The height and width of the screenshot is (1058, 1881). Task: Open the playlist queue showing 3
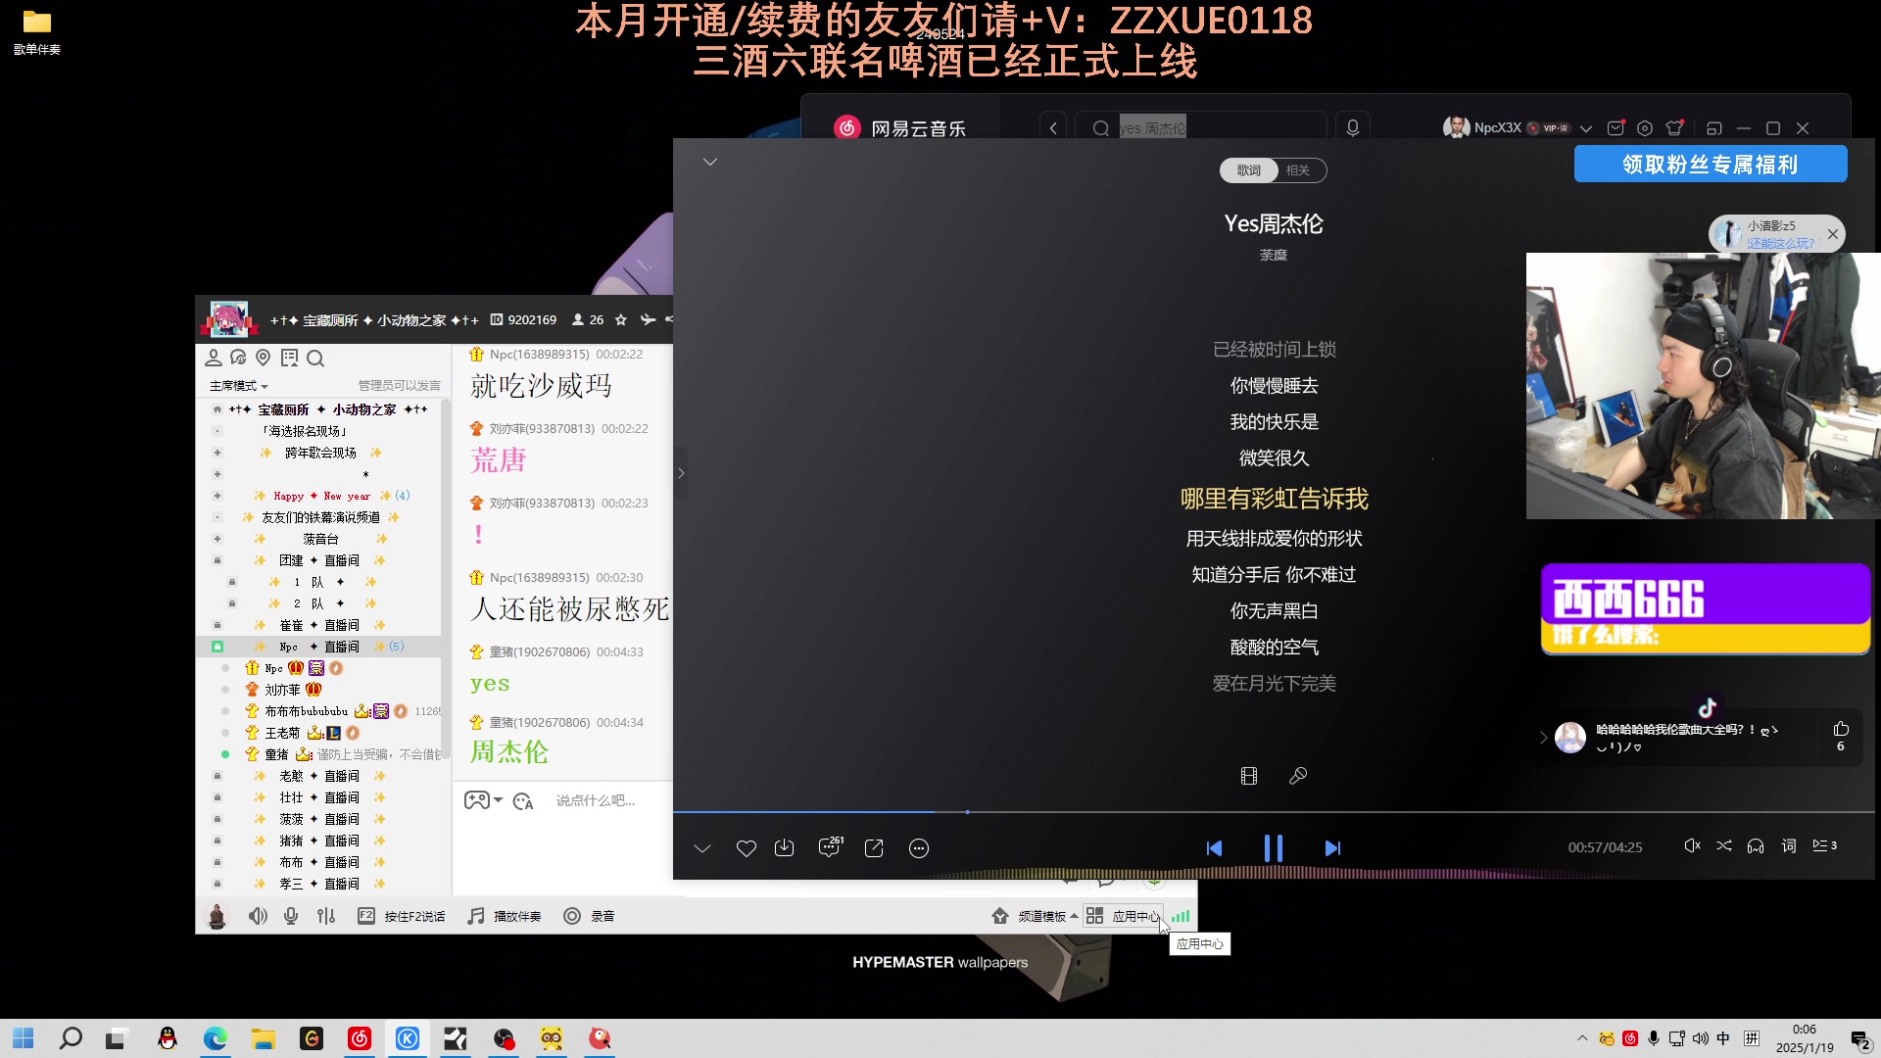(x=1824, y=845)
